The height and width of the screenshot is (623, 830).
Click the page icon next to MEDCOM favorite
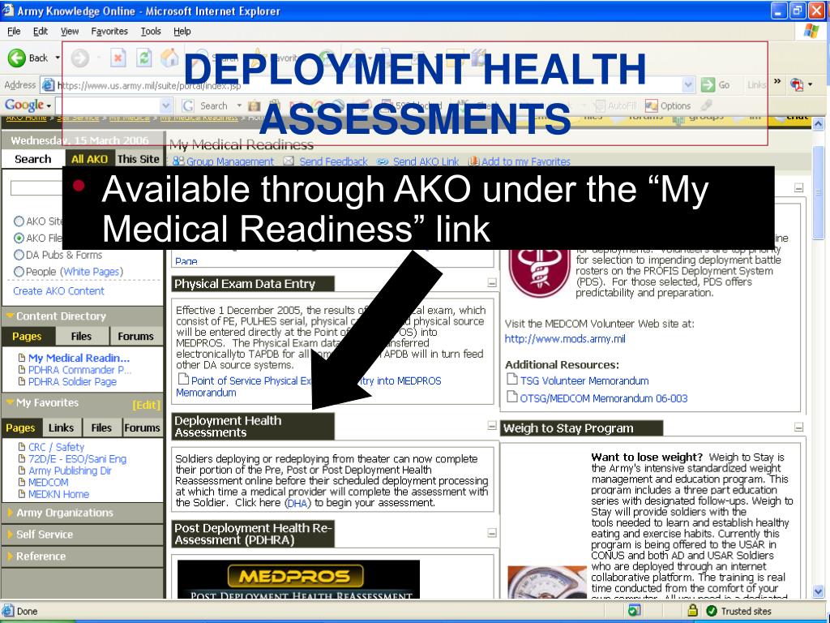(22, 482)
